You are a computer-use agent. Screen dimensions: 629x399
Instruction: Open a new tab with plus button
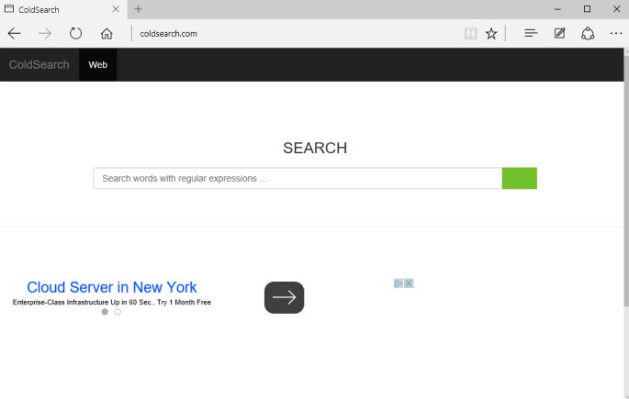[x=138, y=9]
